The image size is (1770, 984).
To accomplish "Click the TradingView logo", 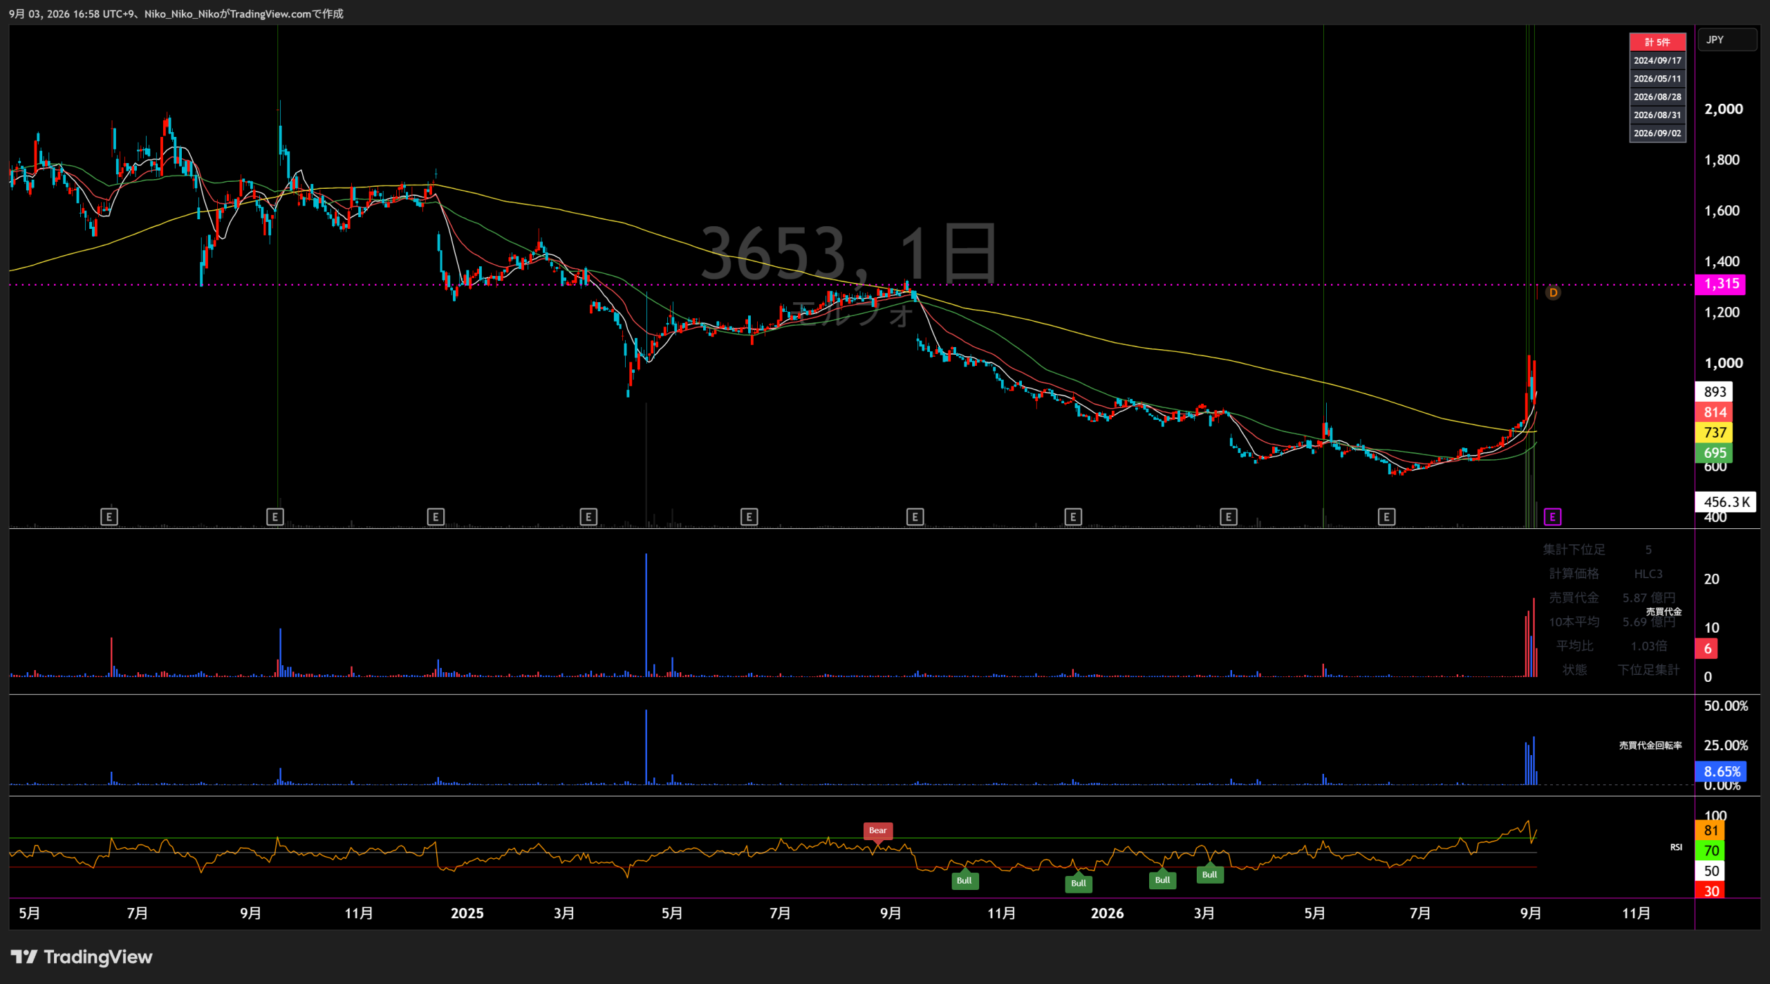I will [82, 957].
